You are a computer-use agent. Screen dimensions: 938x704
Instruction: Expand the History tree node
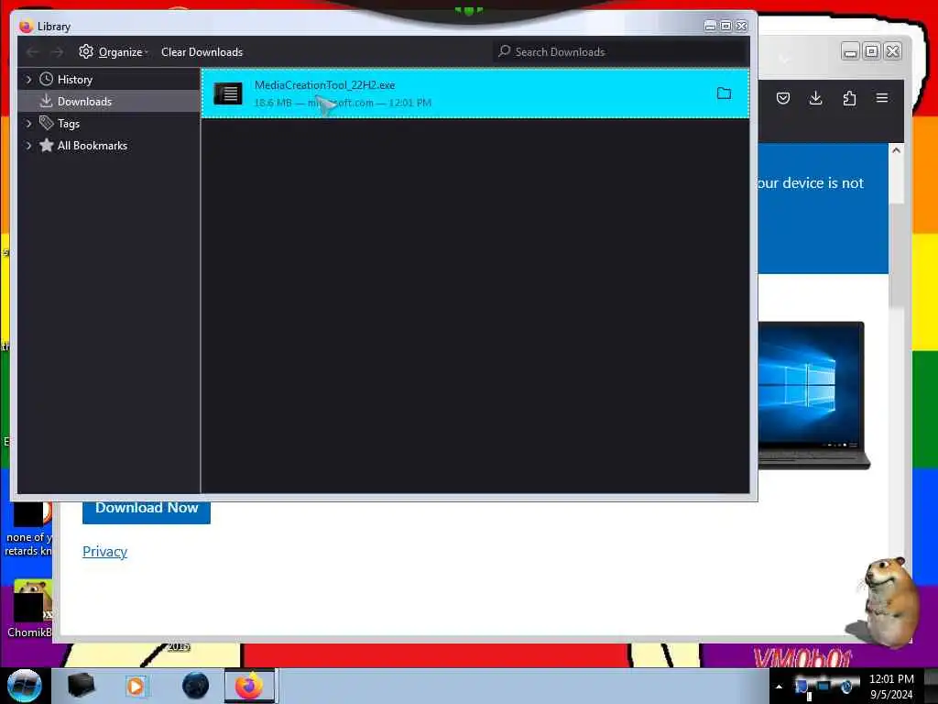coord(28,80)
